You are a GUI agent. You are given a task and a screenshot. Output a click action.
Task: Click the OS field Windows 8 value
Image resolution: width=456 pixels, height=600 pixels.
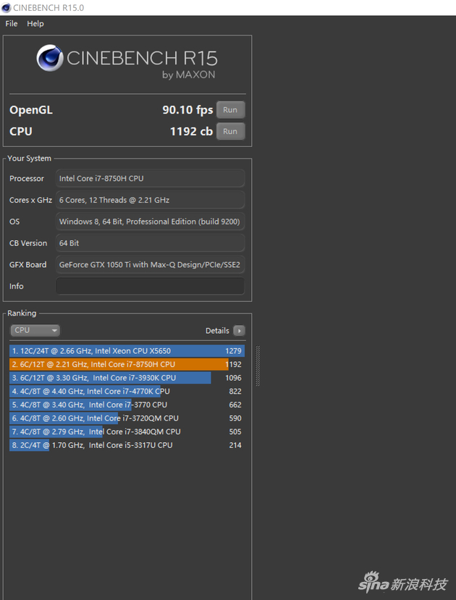point(150,221)
